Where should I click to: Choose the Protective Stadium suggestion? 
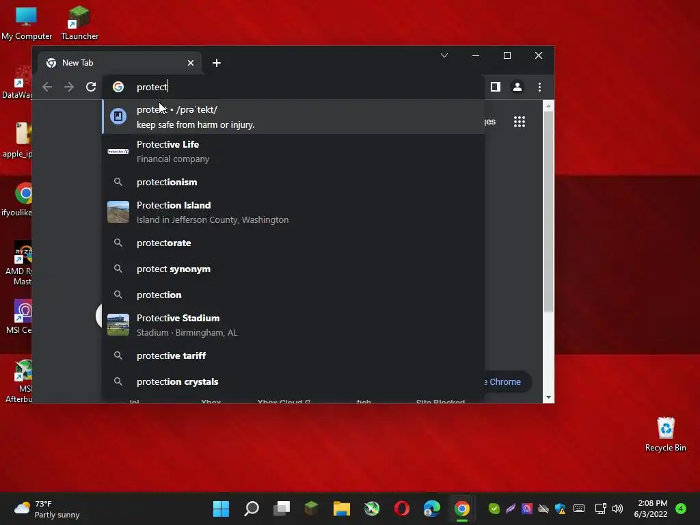click(x=293, y=325)
